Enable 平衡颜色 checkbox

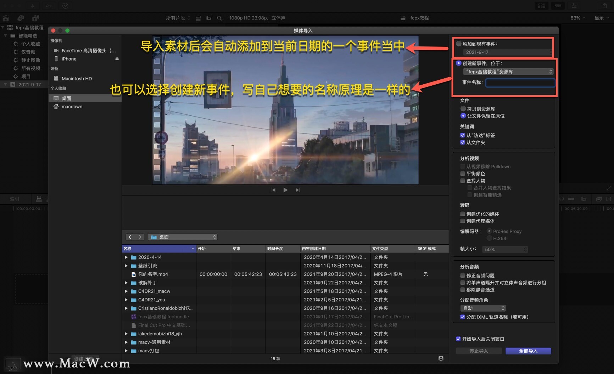tap(462, 174)
